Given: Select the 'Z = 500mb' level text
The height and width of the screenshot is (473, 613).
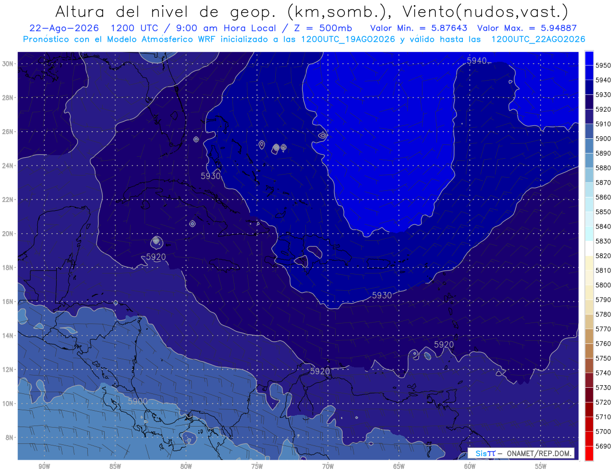Looking at the screenshot, I should tap(323, 28).
